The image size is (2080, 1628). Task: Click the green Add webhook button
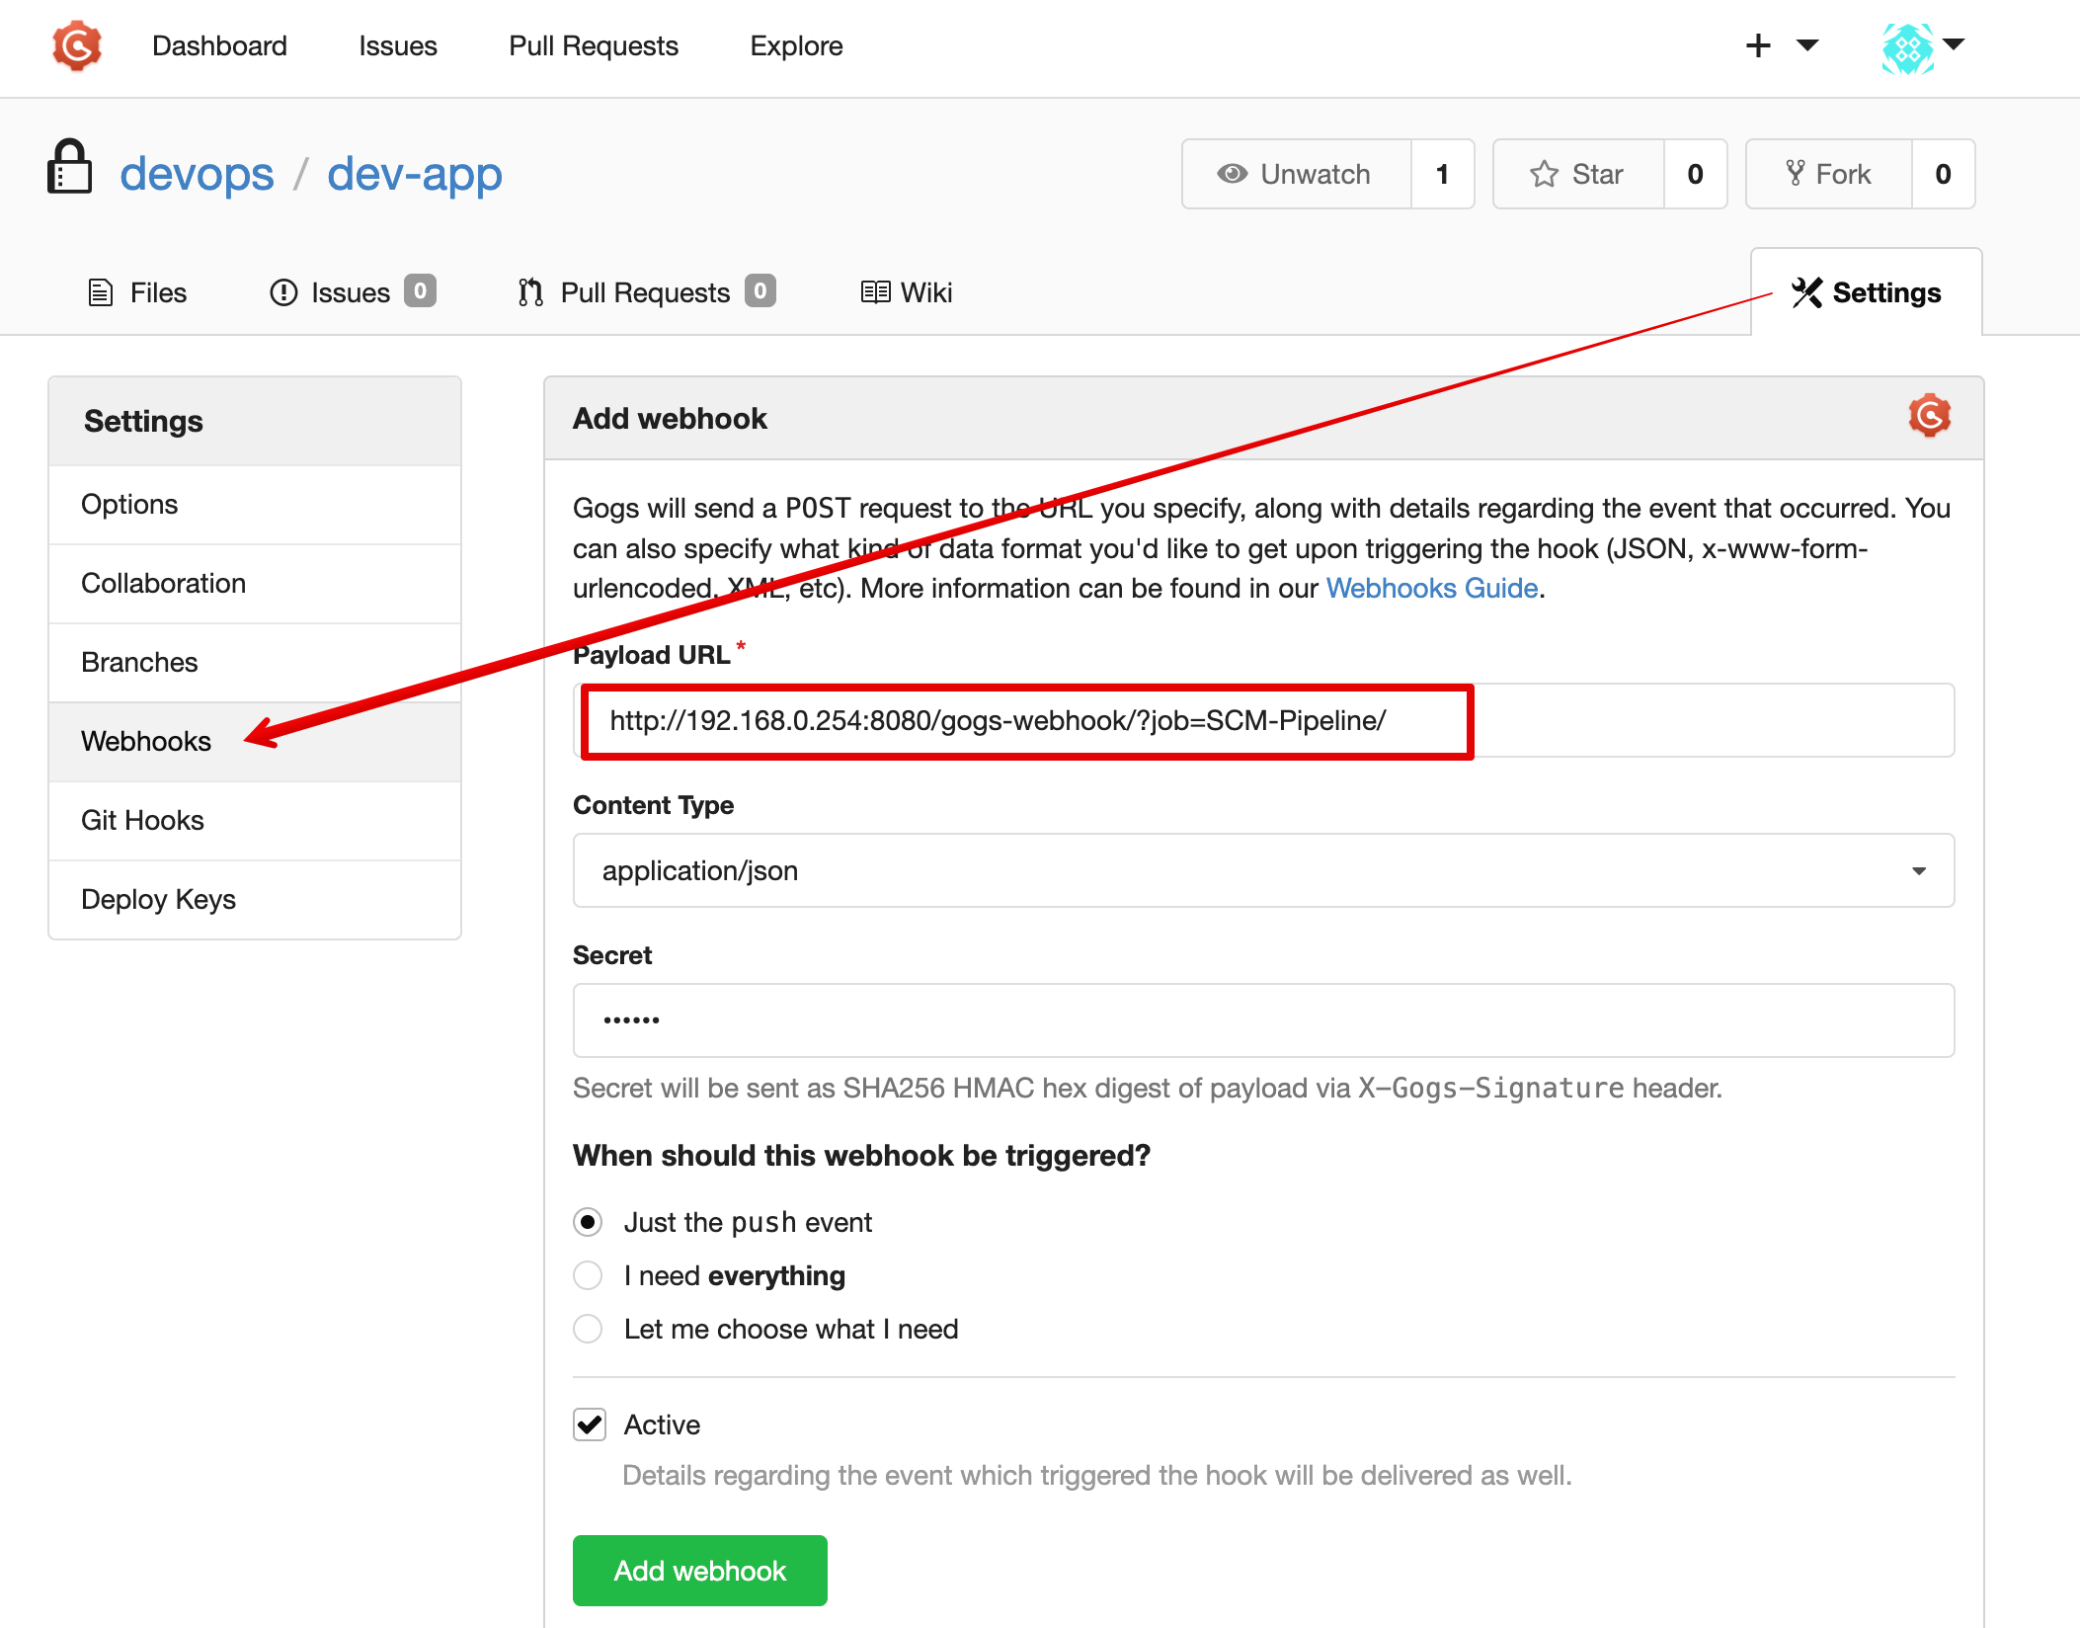[700, 1572]
